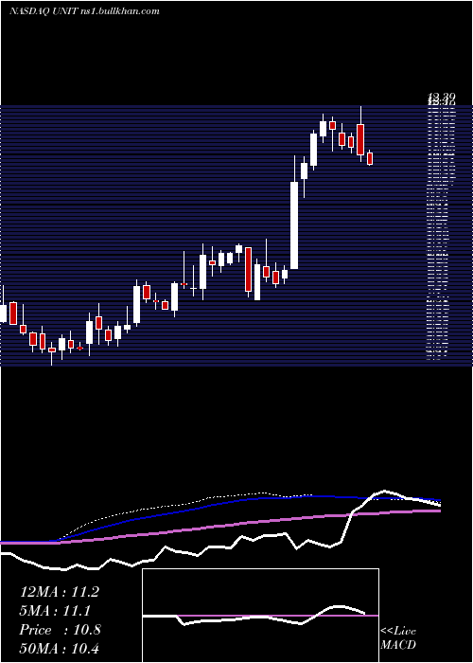This screenshot has height=663, width=473.
Task: Click the NASDAQ UNIT ns1.bullkhan.com title text
Action: coord(84,11)
